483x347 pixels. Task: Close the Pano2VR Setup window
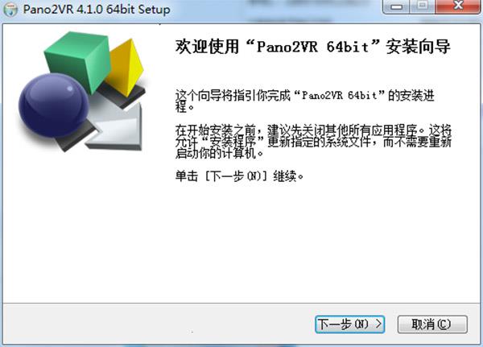[x=458, y=6]
